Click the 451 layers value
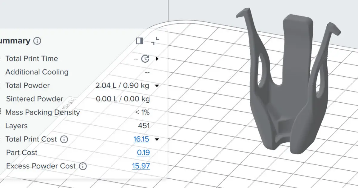 tap(144, 126)
